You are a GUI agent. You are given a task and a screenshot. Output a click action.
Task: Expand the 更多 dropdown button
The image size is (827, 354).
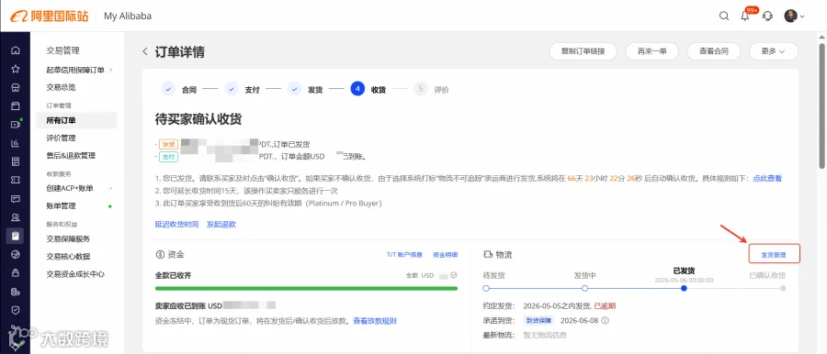773,51
